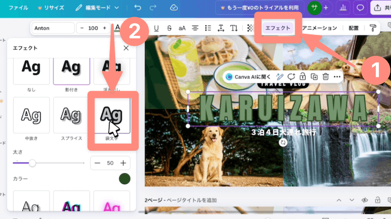391x219 pixels.
Task: Select the スプライス effect style
Action: (71, 115)
